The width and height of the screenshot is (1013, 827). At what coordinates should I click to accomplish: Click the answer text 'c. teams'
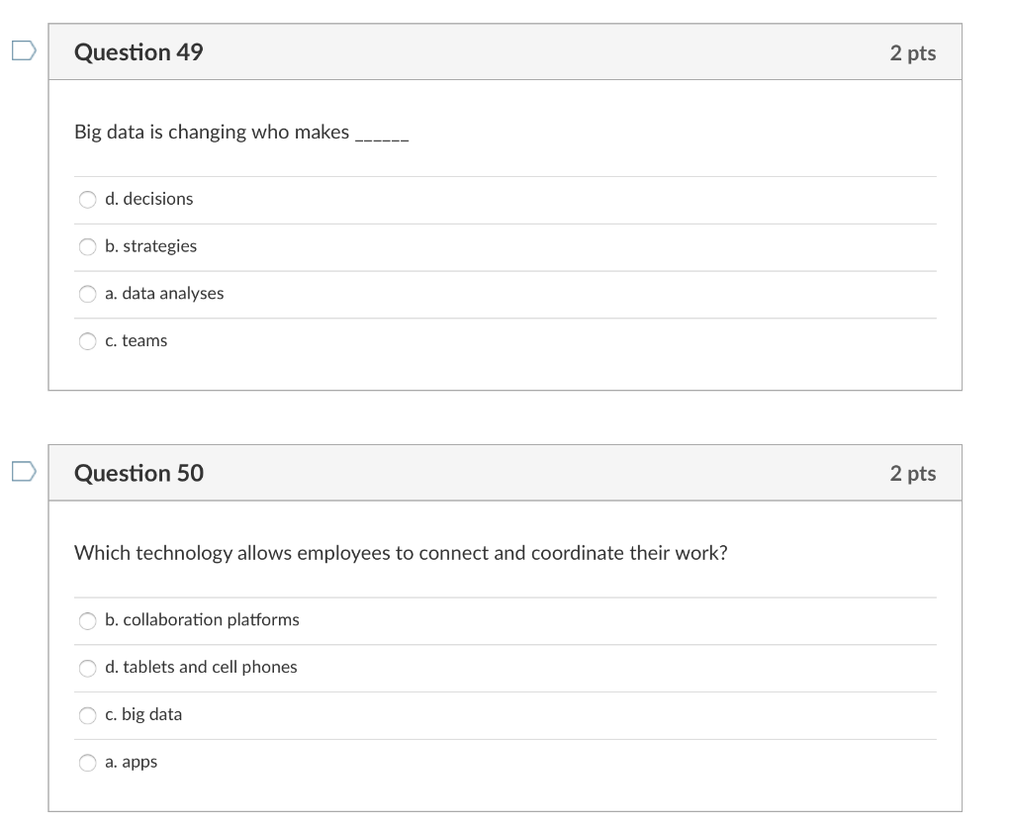(136, 340)
